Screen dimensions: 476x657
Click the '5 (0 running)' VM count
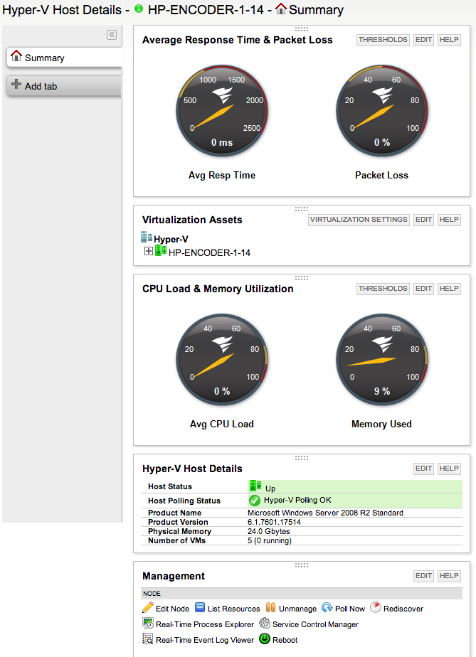pyautogui.click(x=270, y=540)
